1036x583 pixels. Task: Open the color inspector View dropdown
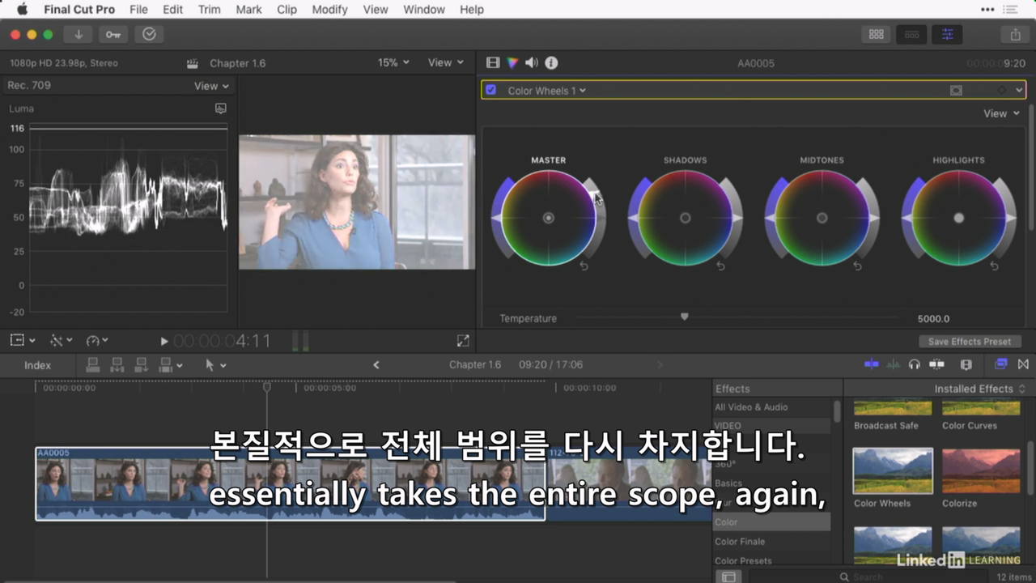pyautogui.click(x=1001, y=113)
